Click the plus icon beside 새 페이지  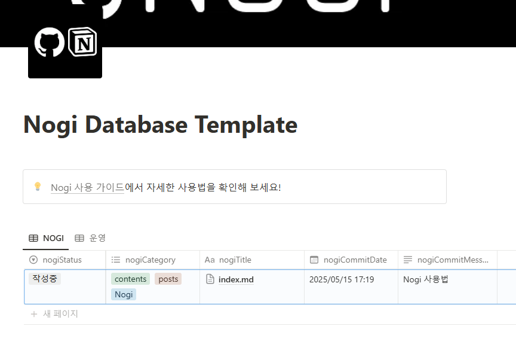pos(34,314)
